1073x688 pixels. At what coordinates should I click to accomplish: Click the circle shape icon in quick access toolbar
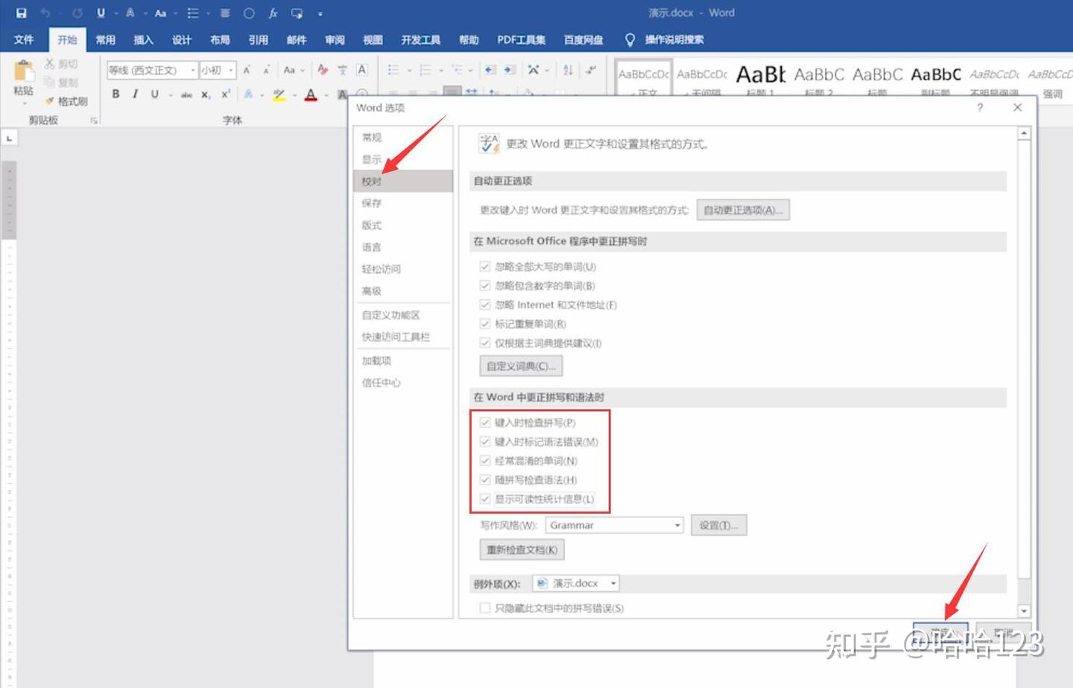pyautogui.click(x=249, y=13)
